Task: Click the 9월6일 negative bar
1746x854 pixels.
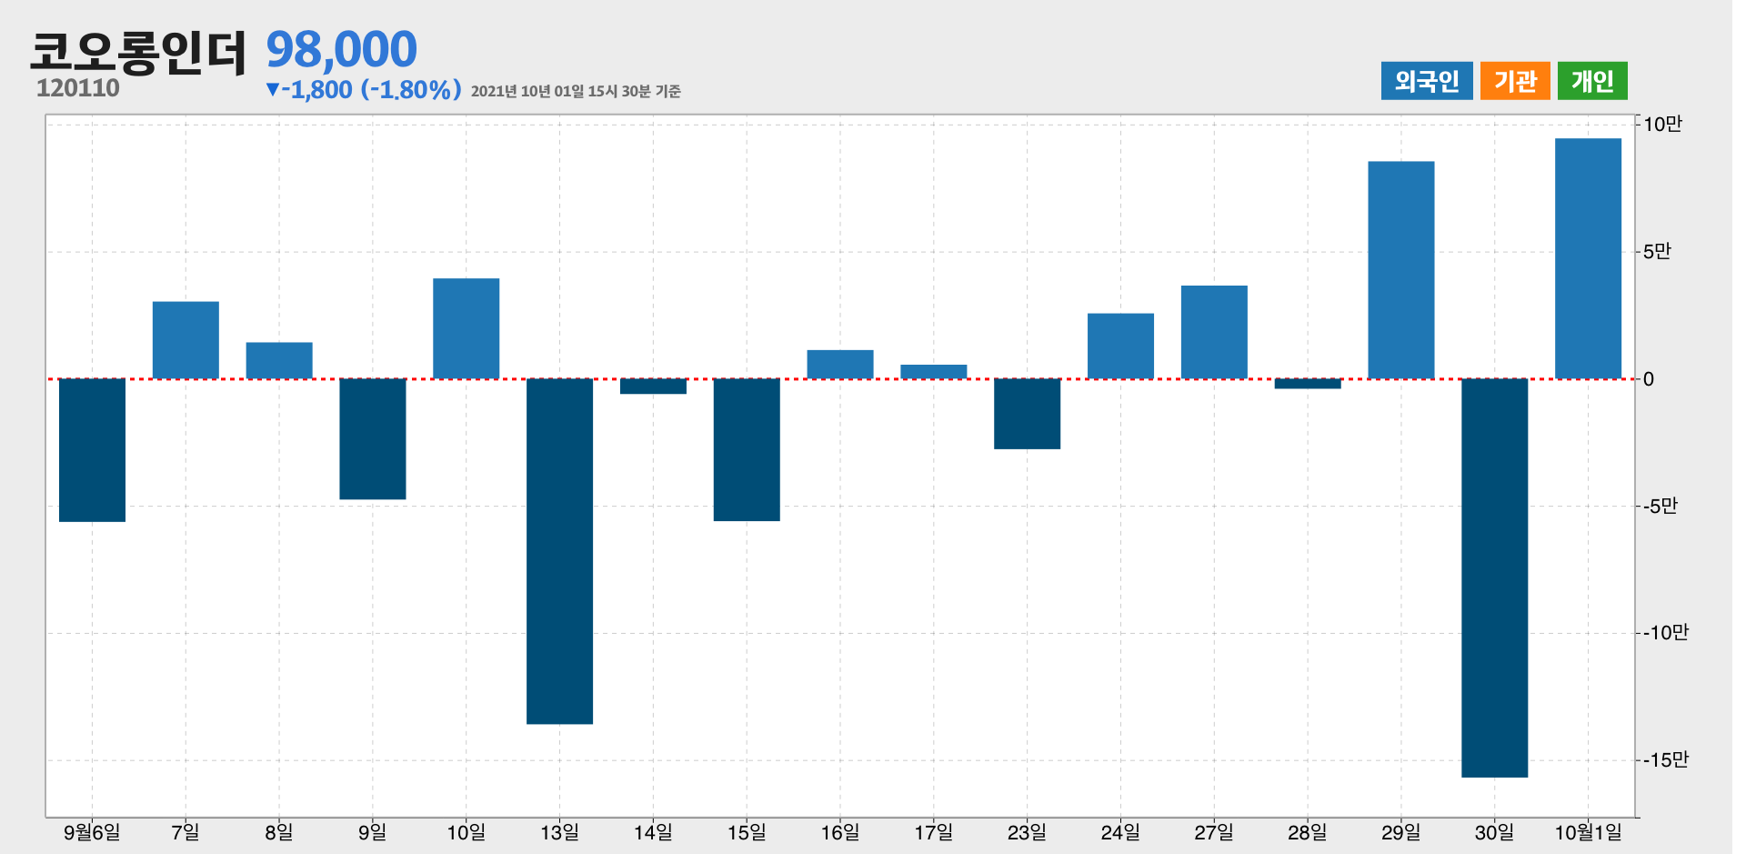Action: [92, 450]
